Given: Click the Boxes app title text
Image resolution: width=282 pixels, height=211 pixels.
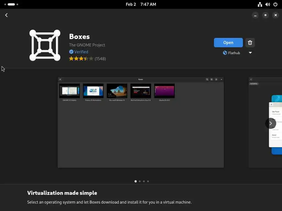Looking at the screenshot, I should 79,37.
